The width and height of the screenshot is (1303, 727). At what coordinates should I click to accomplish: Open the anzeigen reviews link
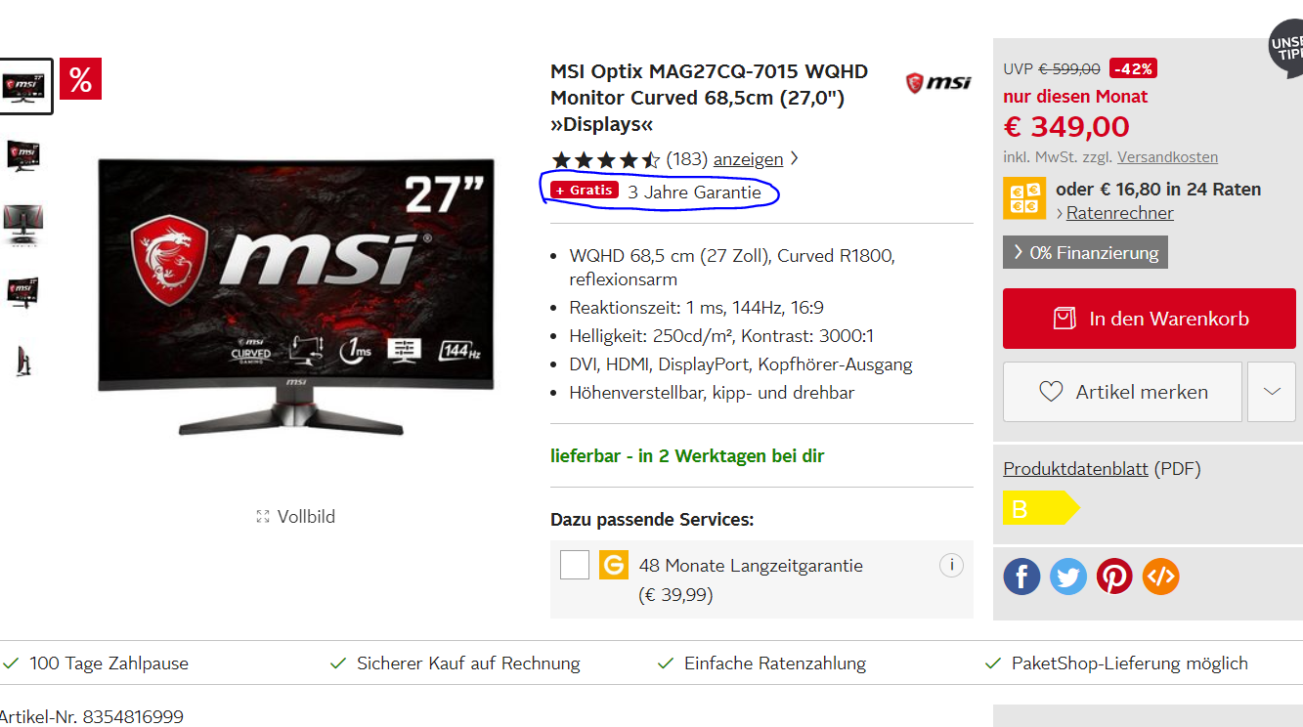748,159
